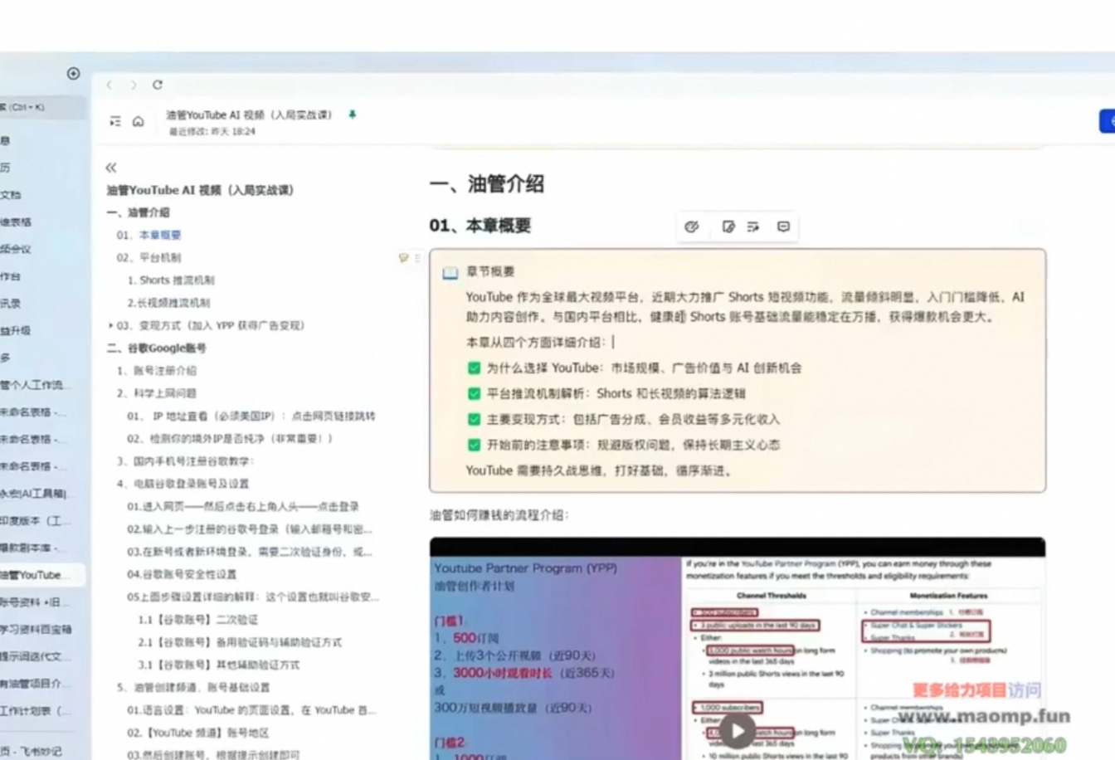Click the book icon beside 章节概要
Image resolution: width=1115 pixels, height=760 pixels.
click(x=450, y=272)
